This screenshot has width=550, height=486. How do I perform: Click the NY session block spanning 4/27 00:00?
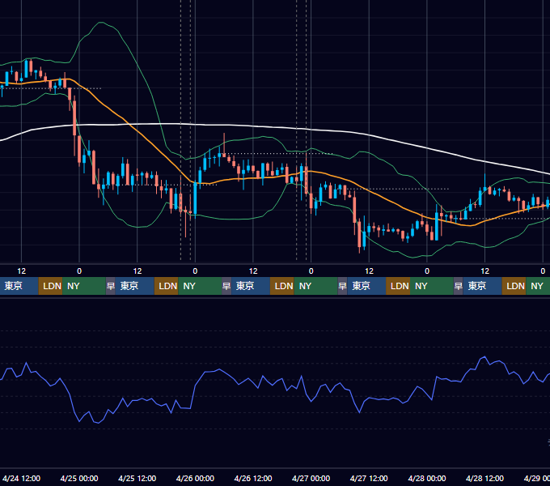(316, 286)
